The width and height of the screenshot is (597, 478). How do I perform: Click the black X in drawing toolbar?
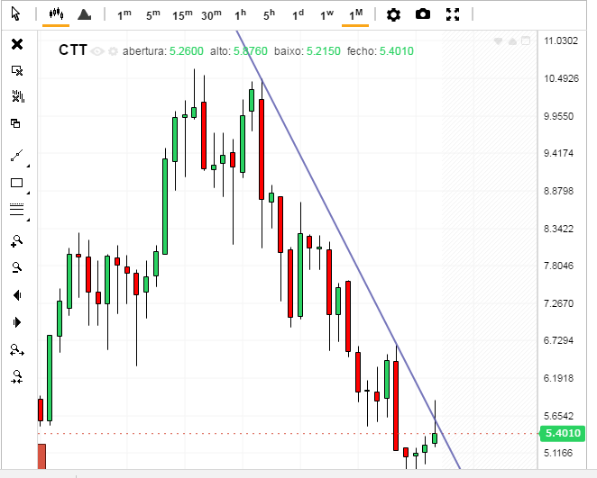coord(17,44)
